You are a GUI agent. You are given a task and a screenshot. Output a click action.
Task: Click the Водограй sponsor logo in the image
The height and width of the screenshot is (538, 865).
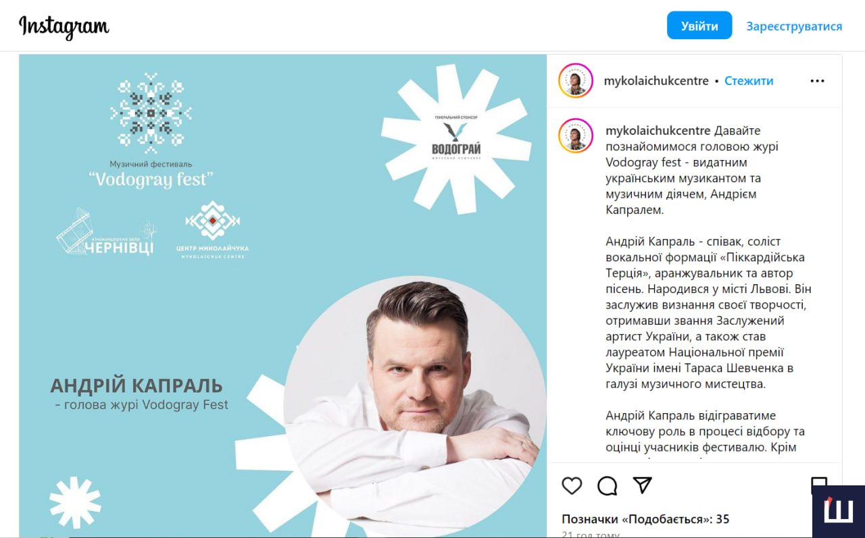456,138
